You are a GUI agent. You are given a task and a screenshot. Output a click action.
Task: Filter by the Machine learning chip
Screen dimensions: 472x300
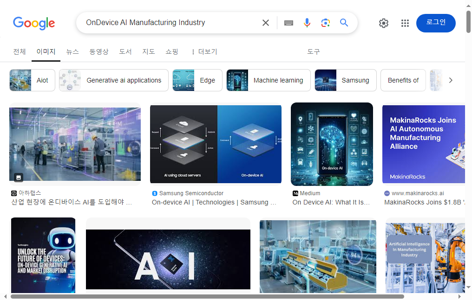coord(268,80)
